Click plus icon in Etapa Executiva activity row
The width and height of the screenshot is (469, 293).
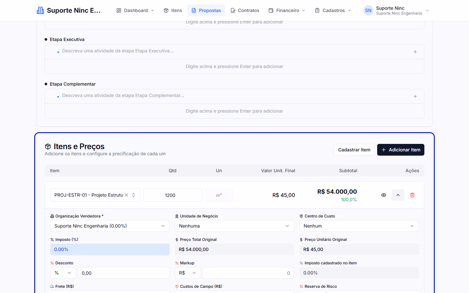(x=415, y=52)
